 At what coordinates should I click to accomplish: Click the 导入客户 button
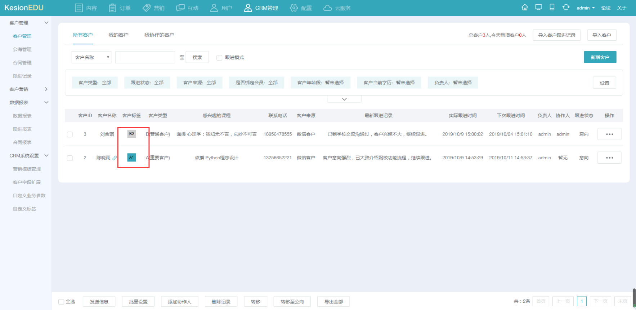click(602, 35)
